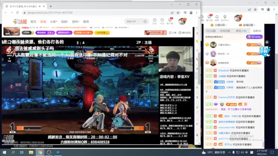278x156 pixels.
Task: Expand the 视频 dropdown menu
Action: 64,21
